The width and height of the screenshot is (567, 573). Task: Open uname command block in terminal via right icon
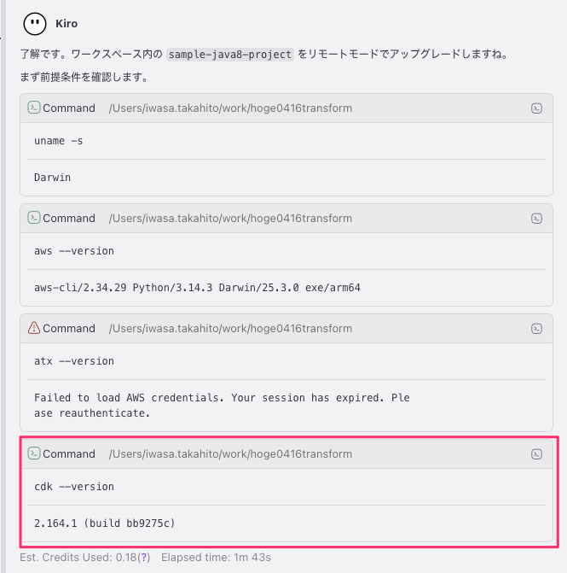536,108
